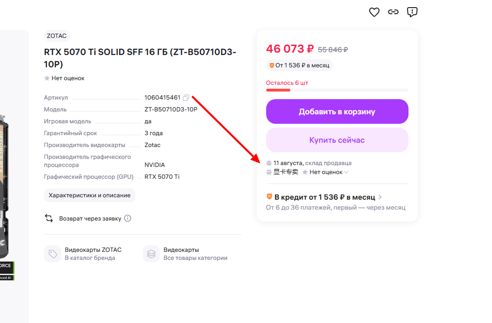Open Характеристики и описание section

89,195
